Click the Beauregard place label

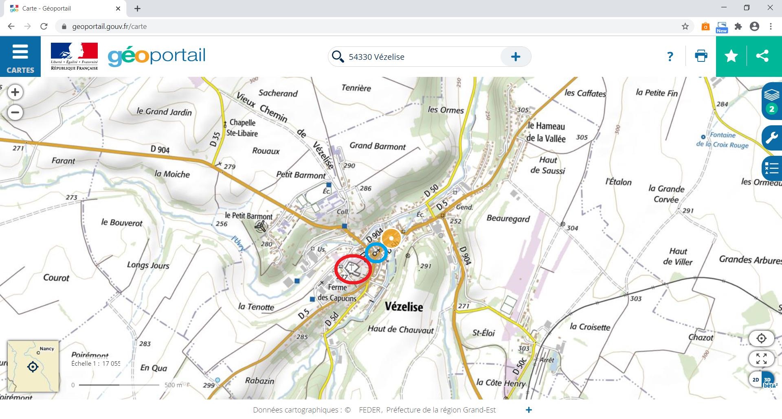508,218
